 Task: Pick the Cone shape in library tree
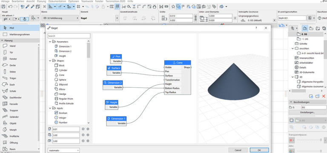(61, 75)
